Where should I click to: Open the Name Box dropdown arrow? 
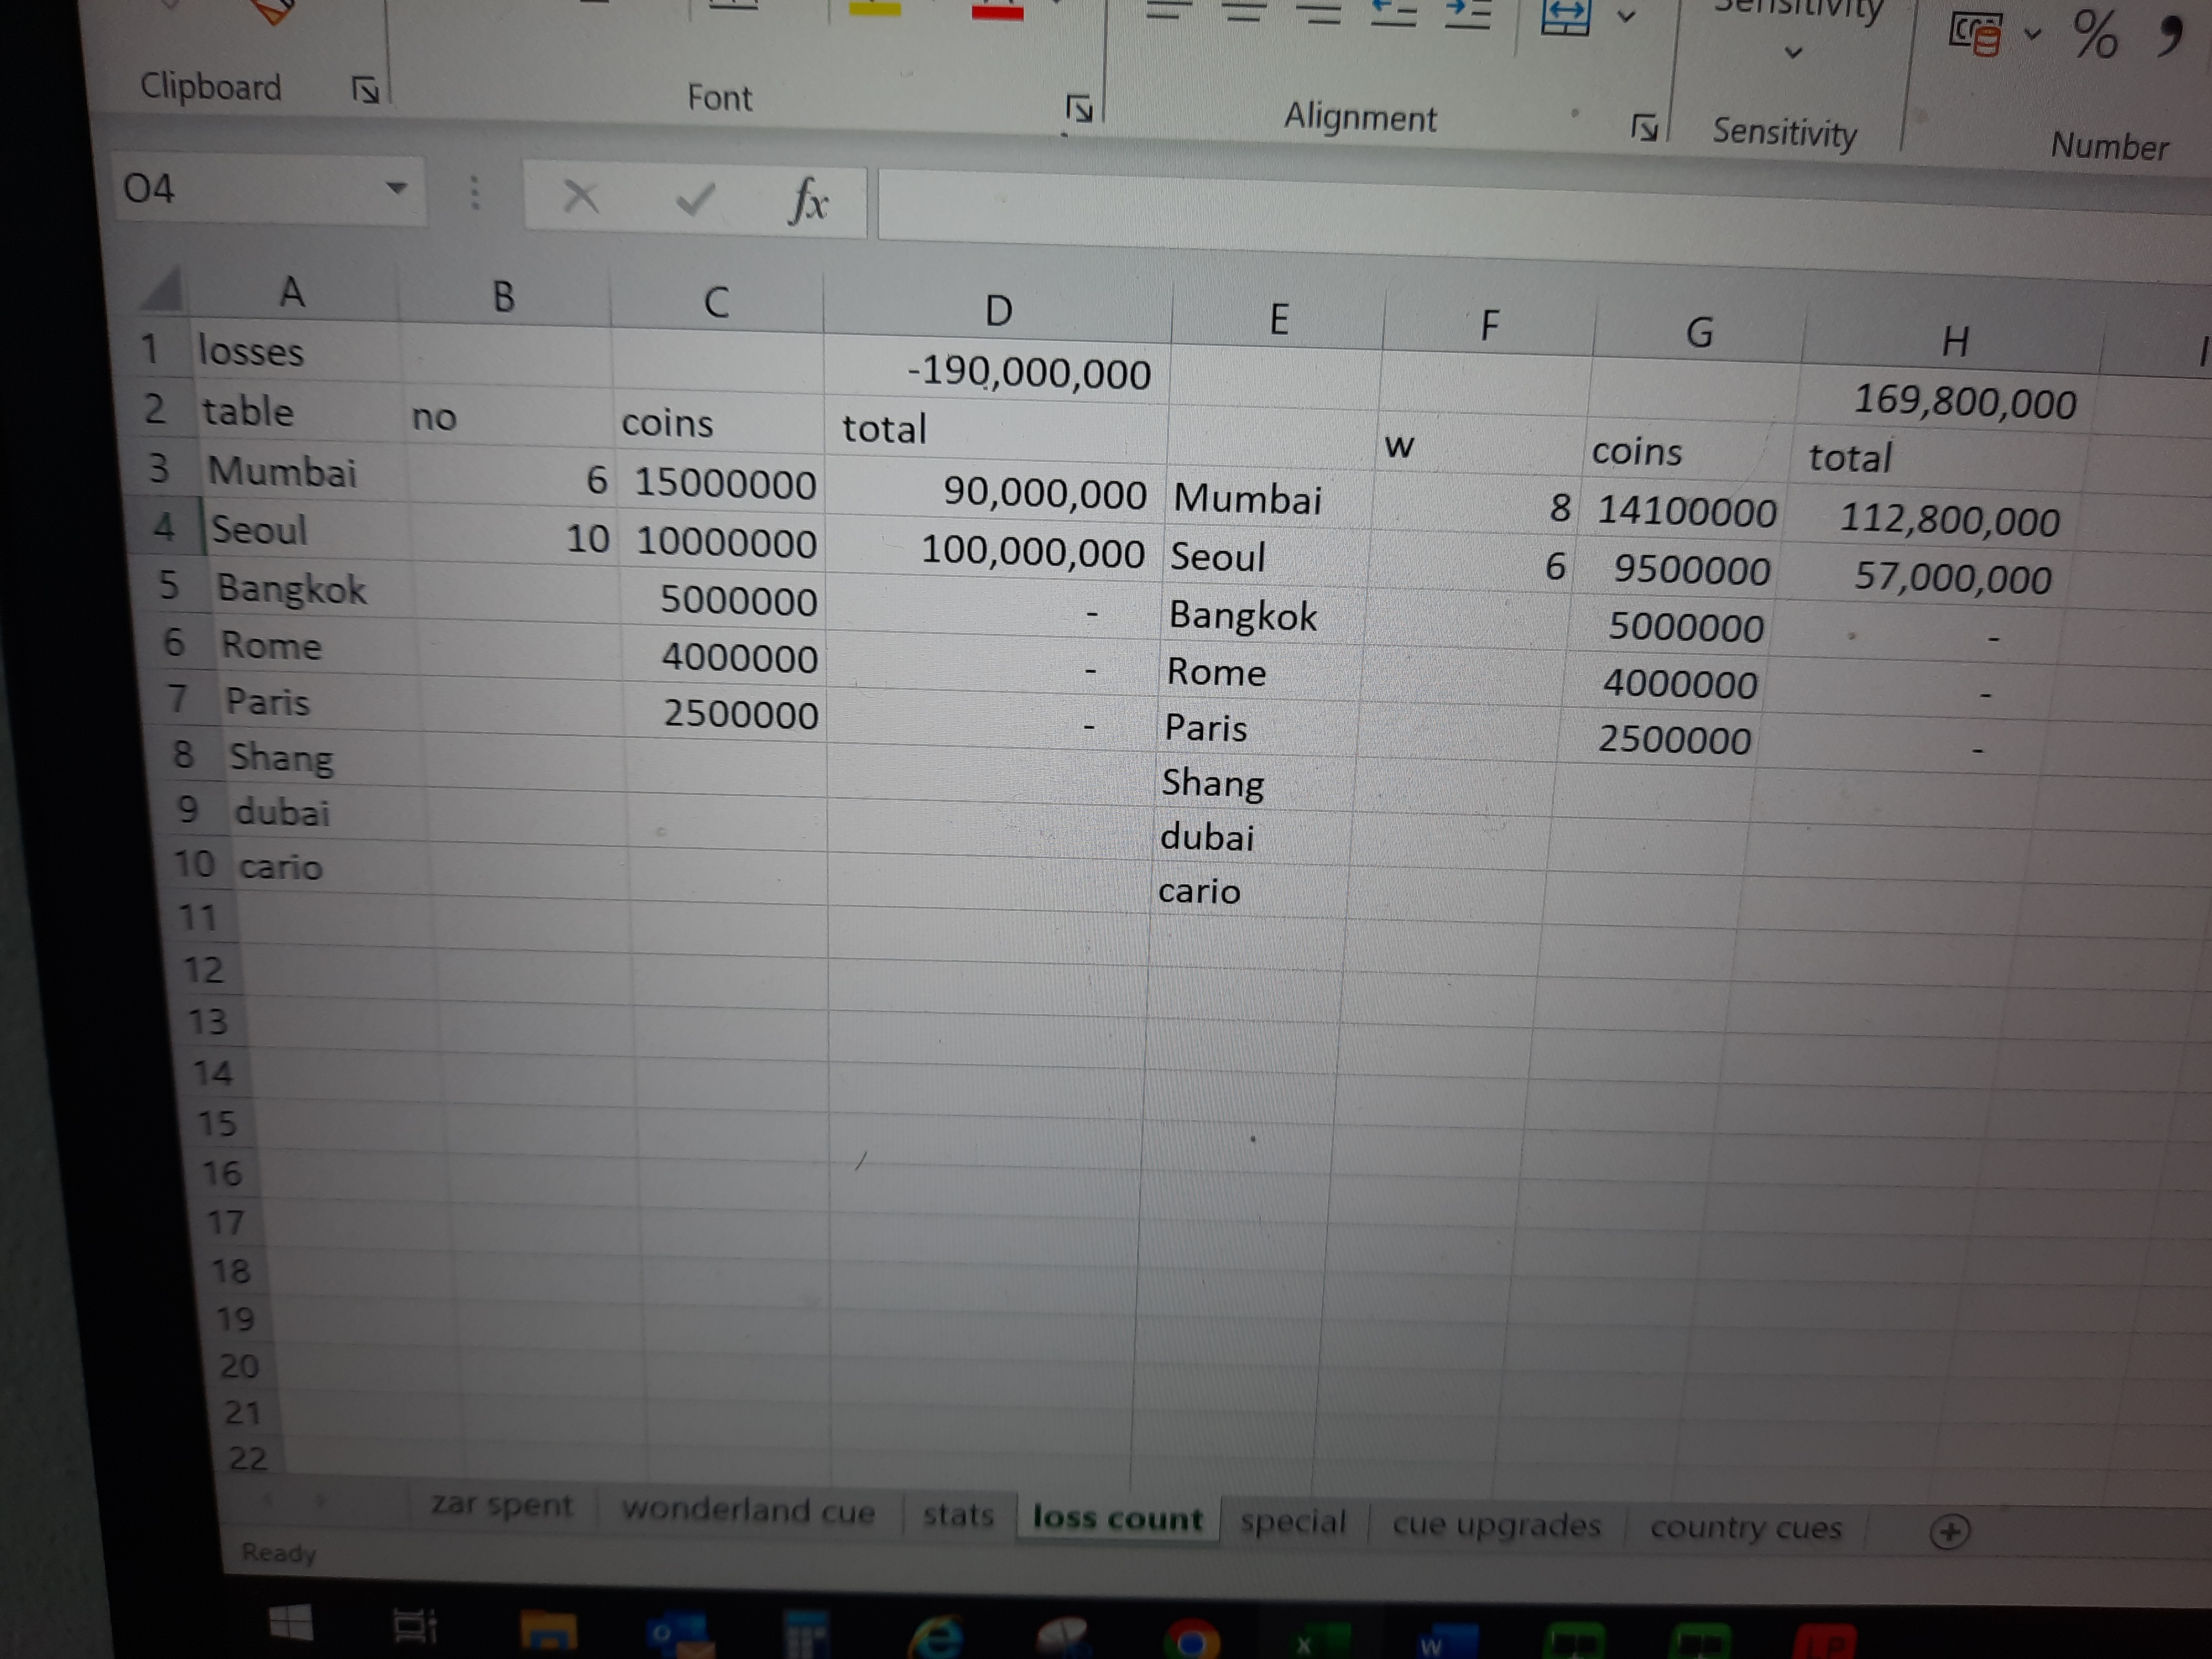coord(397,188)
